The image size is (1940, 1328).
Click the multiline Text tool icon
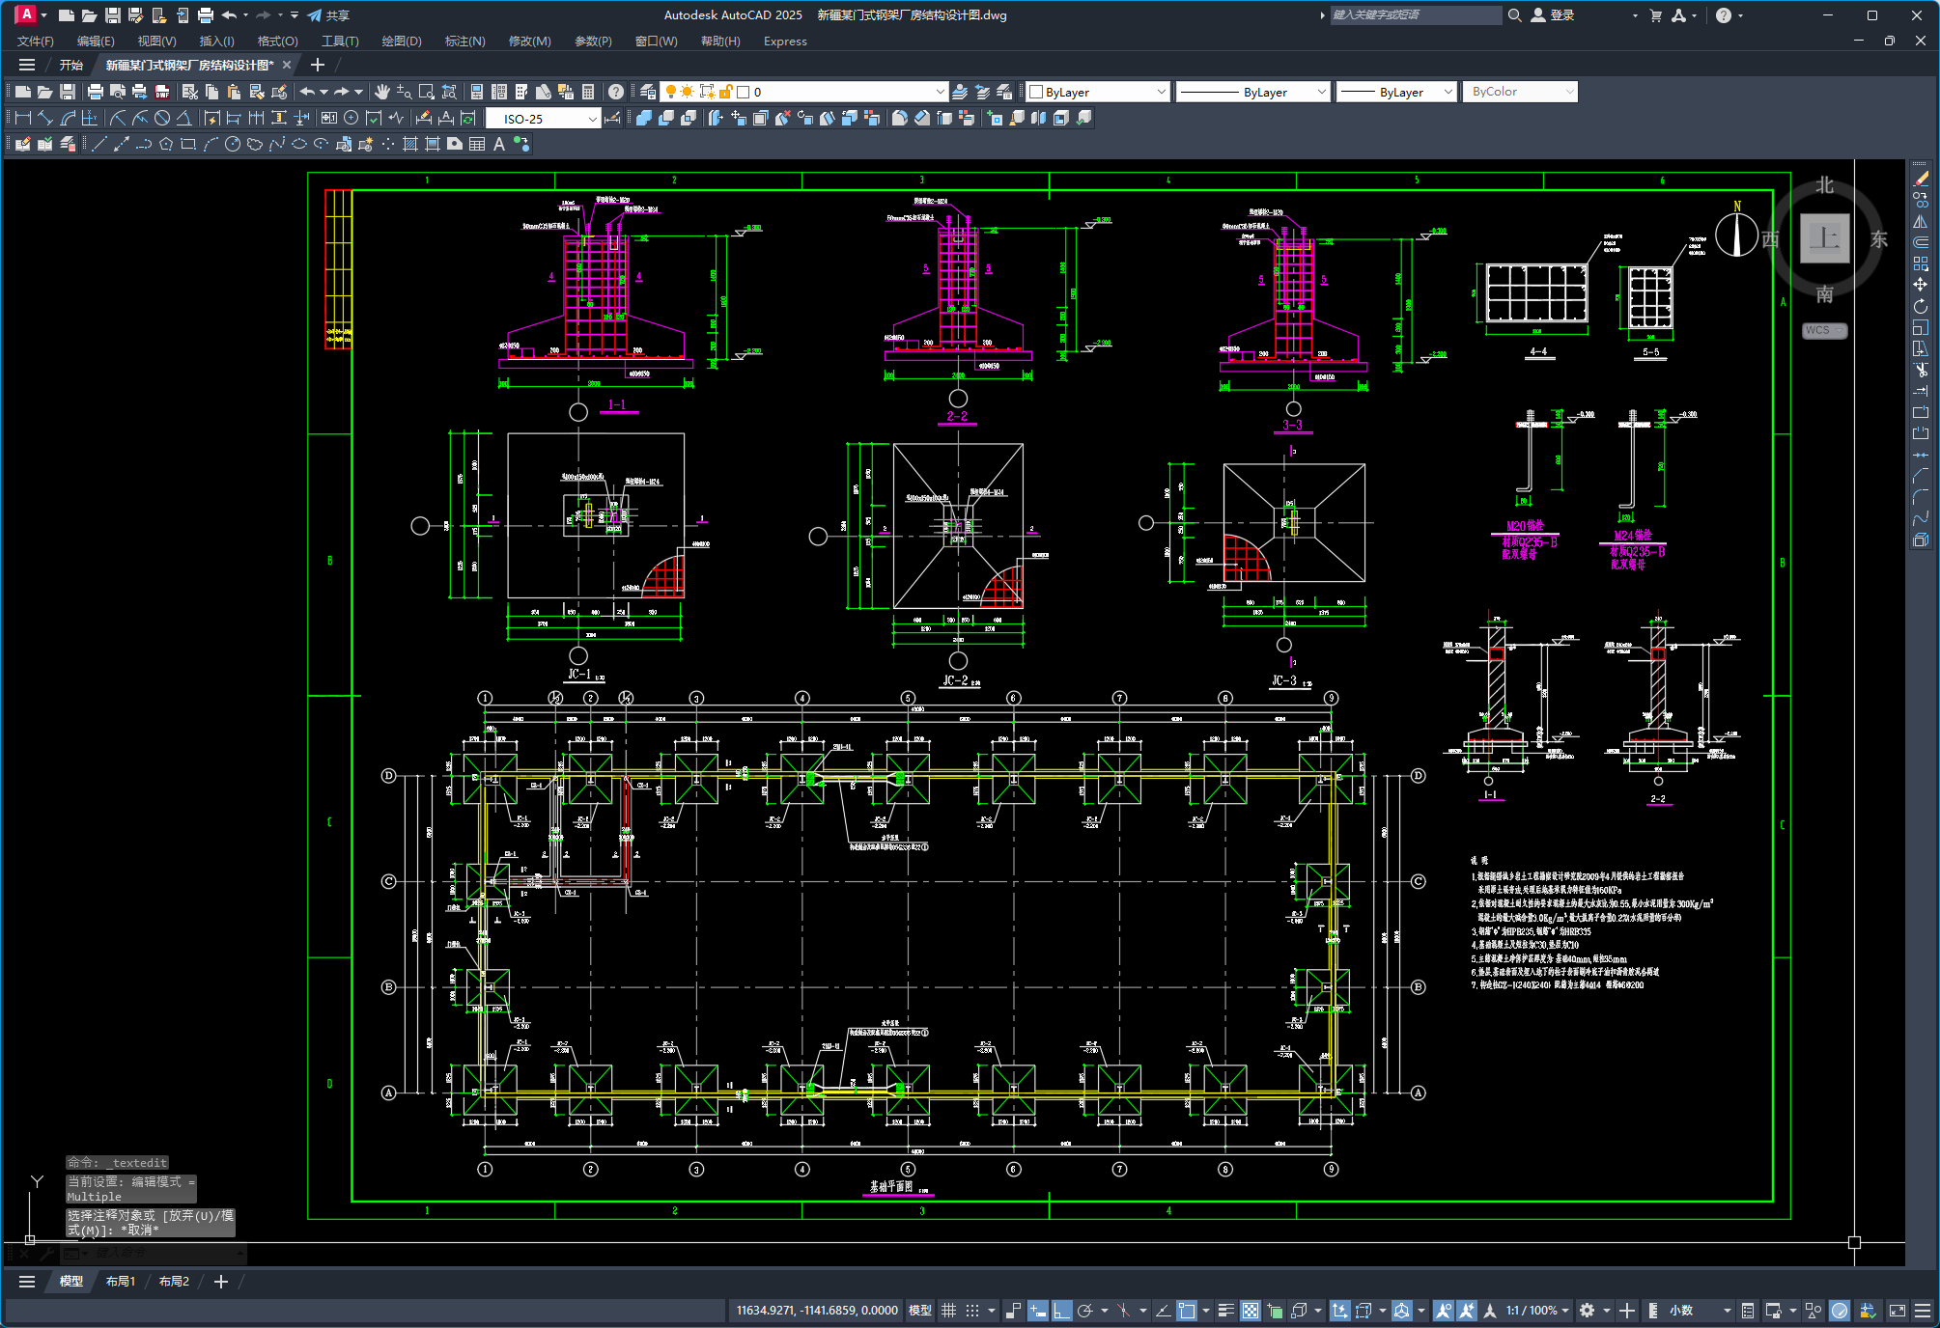tap(499, 145)
